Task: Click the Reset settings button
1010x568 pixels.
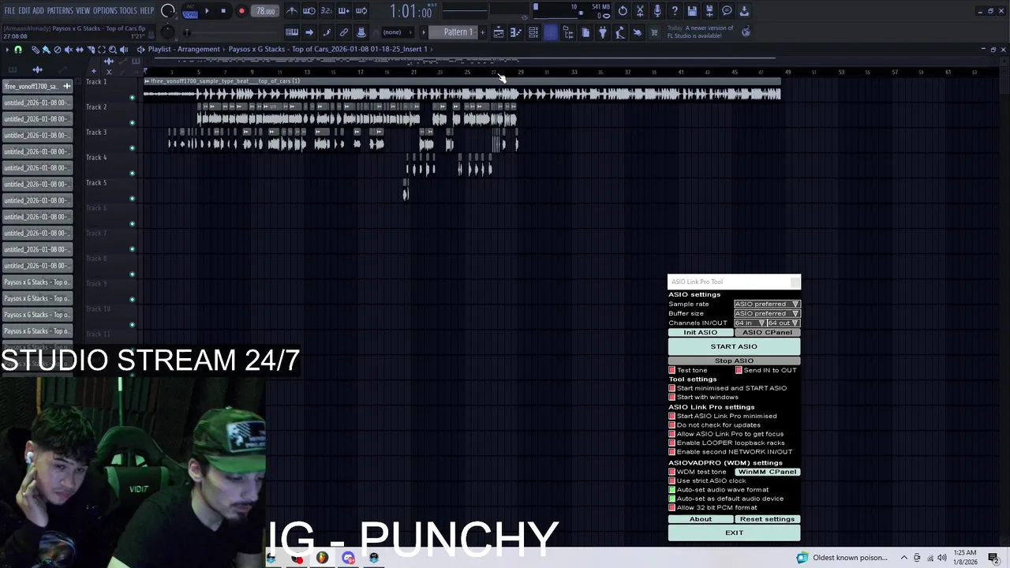Action: [x=767, y=519]
